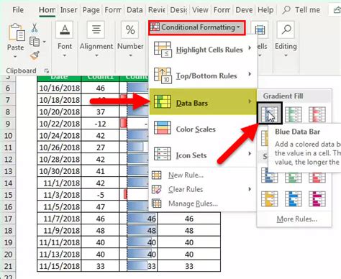Screen dimensions: 341x279
Task: Expand Icon Sets submenu arrow
Action: (x=250, y=153)
